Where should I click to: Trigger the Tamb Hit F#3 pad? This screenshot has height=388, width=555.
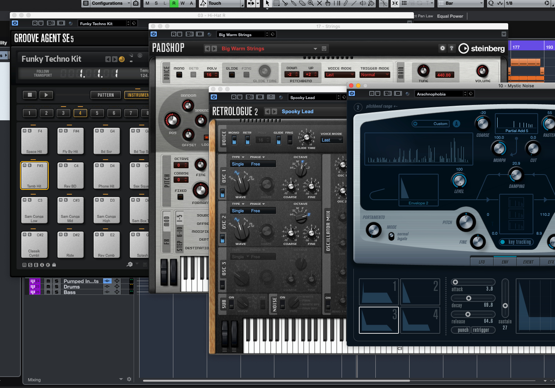[x=34, y=176]
